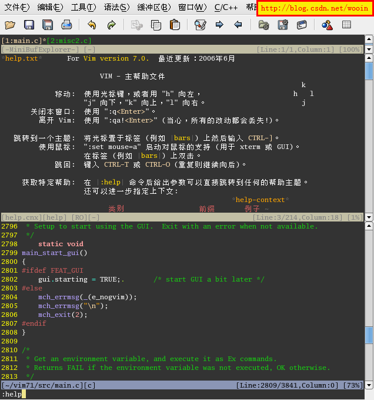Switch to the 2:misc2.c buffer tab
Image resolution: width=374 pixels, height=400 pixels.
(71, 41)
